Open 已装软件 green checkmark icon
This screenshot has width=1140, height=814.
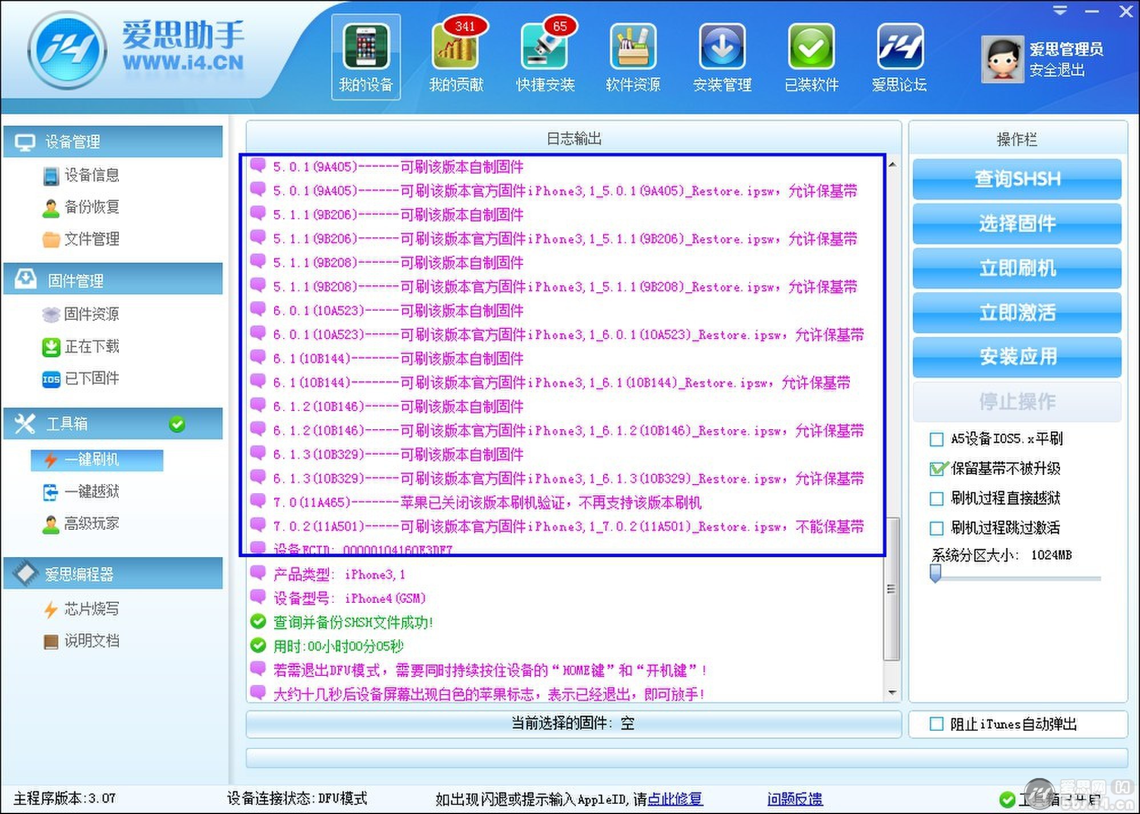click(811, 47)
